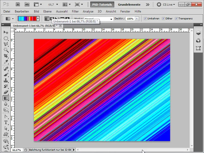204x153 pixels.
Task: Select the 3D Camera Rotate tool
Action: [x=6, y=147]
